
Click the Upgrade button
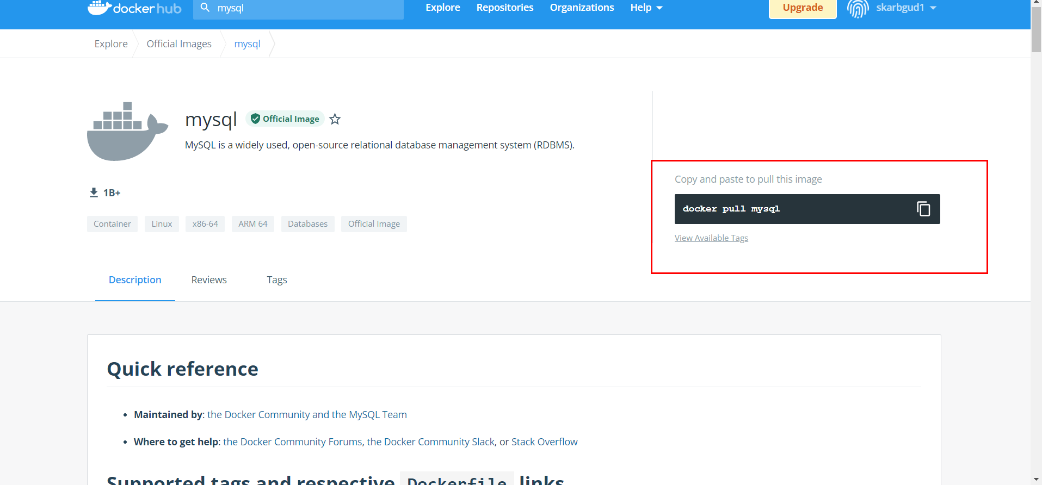pyautogui.click(x=803, y=8)
